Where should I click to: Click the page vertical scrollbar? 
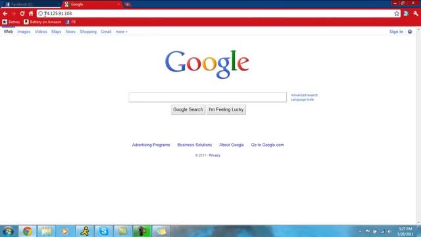tap(418, 126)
